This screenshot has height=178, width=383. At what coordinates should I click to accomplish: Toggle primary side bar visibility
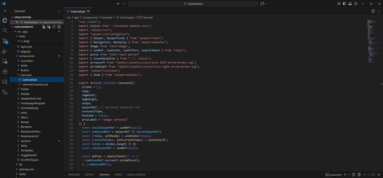(x=344, y=4)
